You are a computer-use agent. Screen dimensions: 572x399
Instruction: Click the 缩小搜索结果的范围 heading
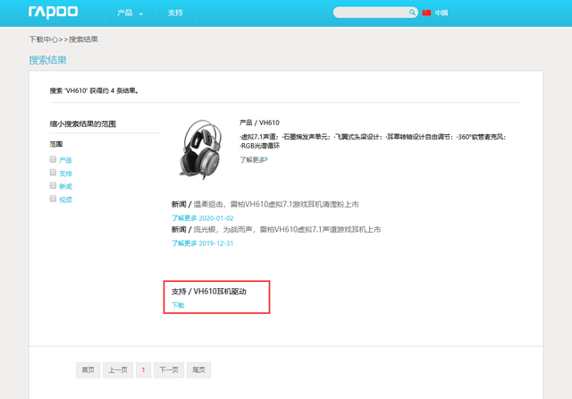pyautogui.click(x=83, y=124)
